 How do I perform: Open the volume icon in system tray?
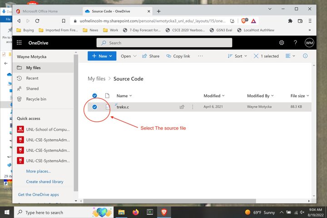(x=302, y=213)
